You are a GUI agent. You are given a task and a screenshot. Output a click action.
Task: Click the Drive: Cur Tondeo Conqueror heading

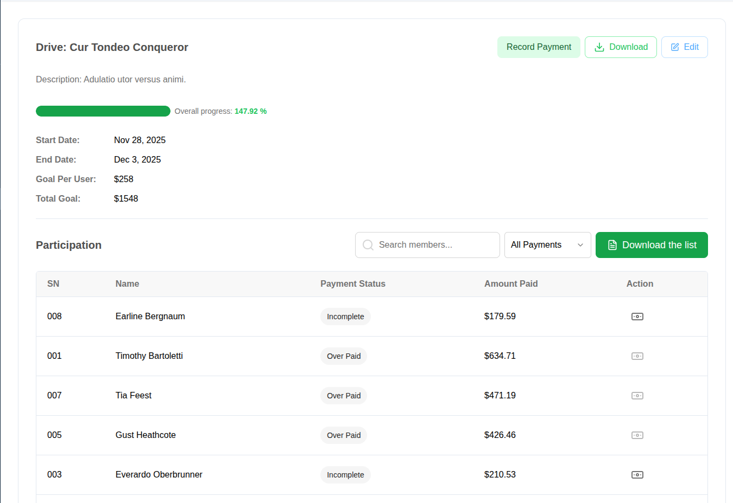click(x=112, y=47)
